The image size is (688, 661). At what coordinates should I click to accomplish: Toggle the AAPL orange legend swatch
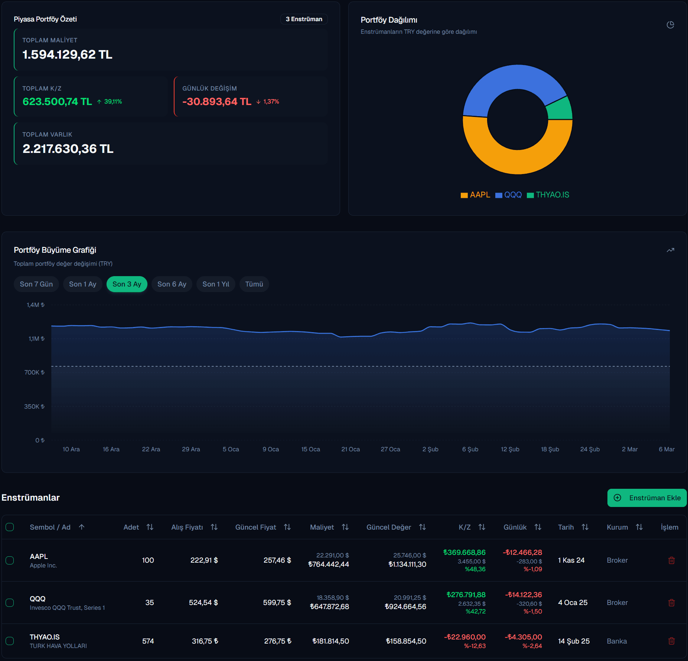point(464,195)
